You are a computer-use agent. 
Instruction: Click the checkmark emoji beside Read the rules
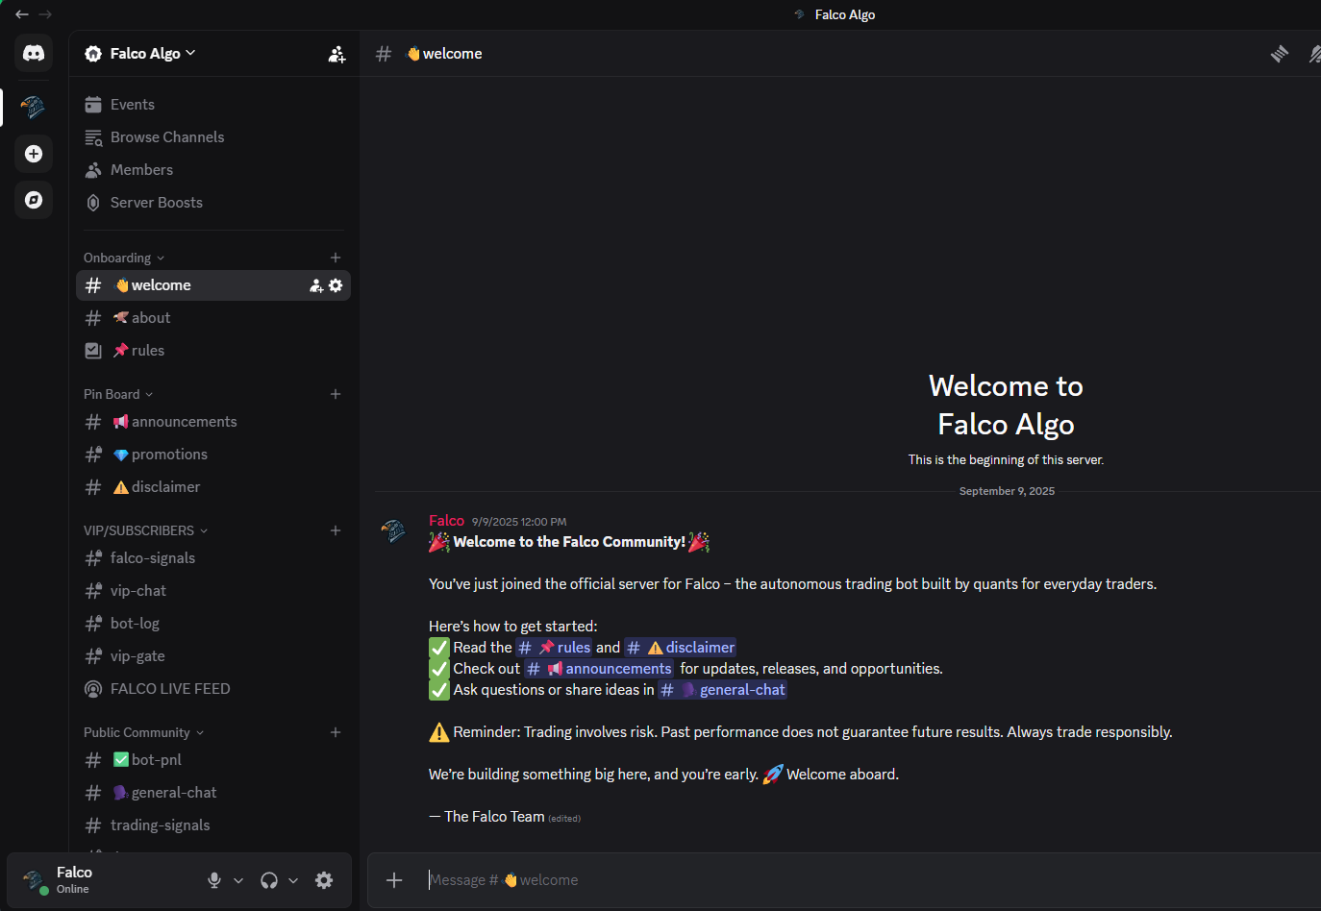(x=438, y=647)
